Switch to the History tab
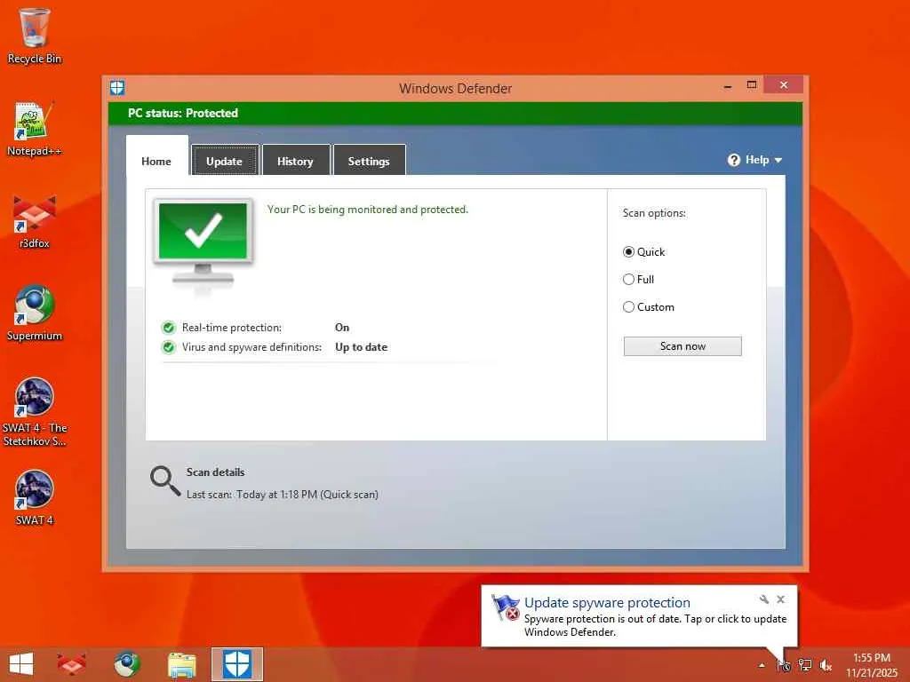 point(295,161)
